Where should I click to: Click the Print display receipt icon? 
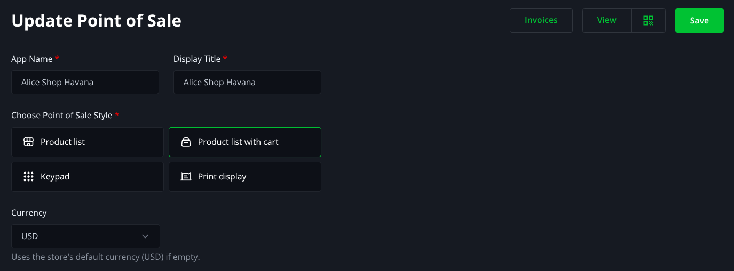coord(186,177)
